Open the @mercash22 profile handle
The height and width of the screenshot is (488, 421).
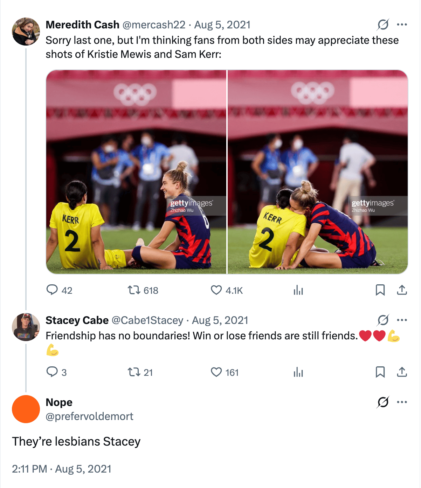[154, 25]
